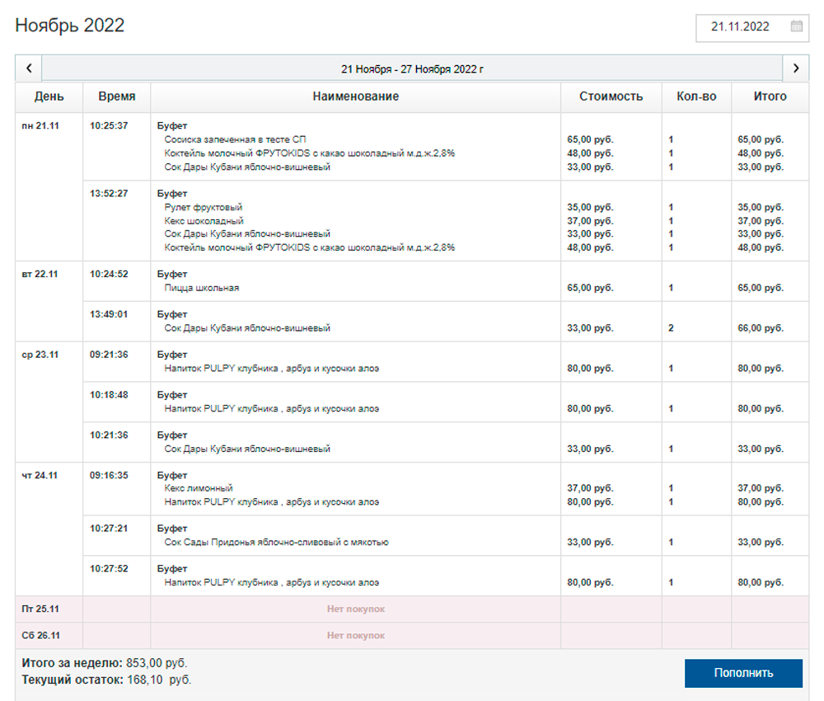Click item Пицца школьная
Viewport: 824px width, 701px height.
(x=201, y=288)
